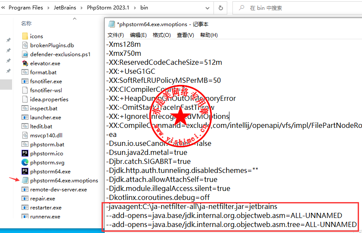Open the arrow after PhpStorm 2023.1 breadcrumb
The image size is (362, 233).
click(x=135, y=8)
